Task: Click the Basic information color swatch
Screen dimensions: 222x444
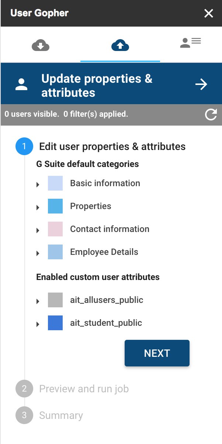Action: point(55,183)
